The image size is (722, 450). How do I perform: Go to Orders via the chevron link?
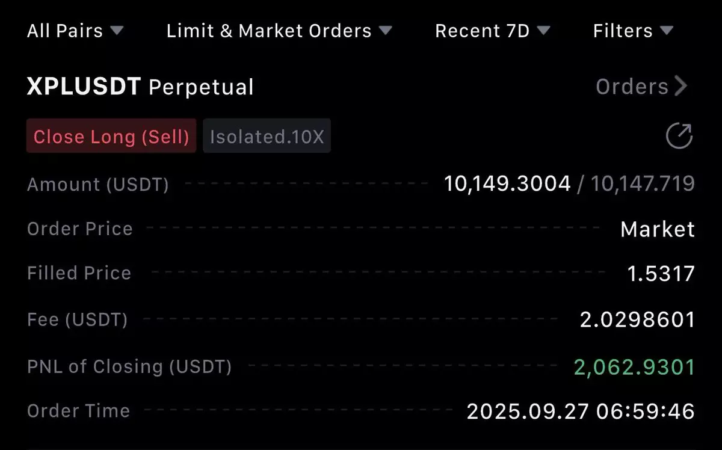pyautogui.click(x=641, y=87)
